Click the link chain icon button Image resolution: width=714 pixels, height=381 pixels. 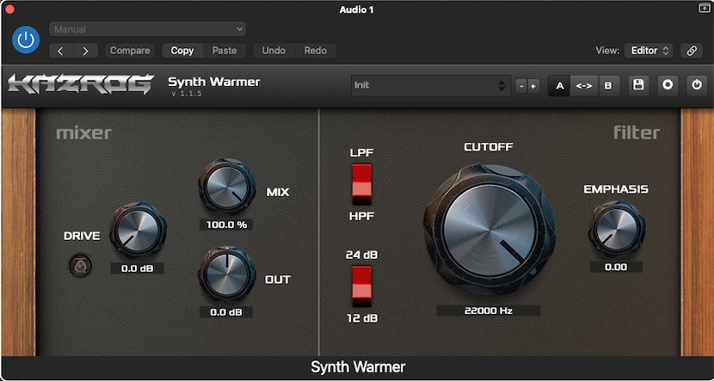coord(692,51)
